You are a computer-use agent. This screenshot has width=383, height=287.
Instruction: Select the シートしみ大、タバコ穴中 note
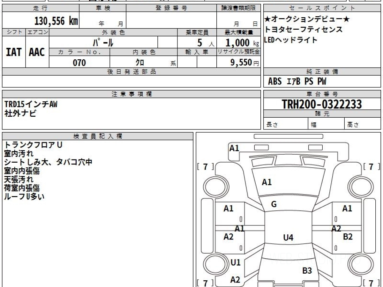(x=48, y=162)
